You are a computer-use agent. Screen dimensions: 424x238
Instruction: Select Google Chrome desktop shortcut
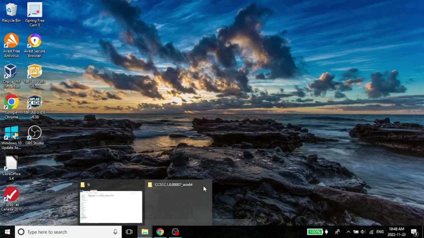pos(11,107)
